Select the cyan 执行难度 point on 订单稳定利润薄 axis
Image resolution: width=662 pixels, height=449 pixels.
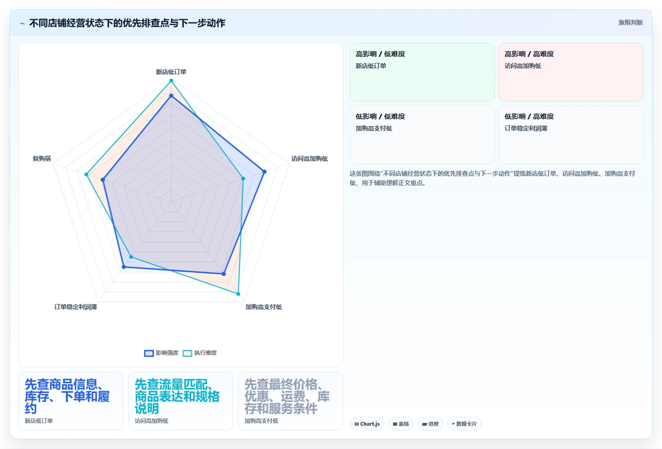coord(131,257)
